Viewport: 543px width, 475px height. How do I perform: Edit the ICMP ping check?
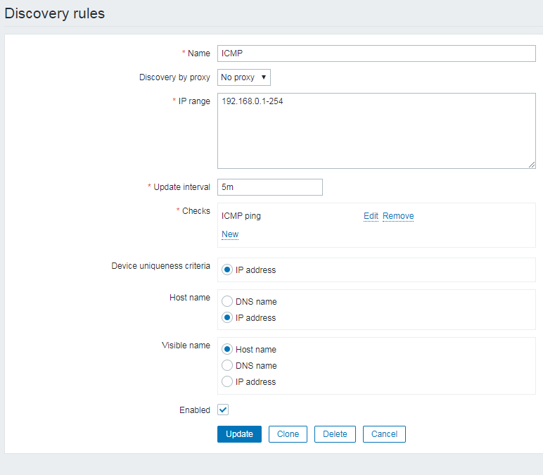tap(371, 216)
